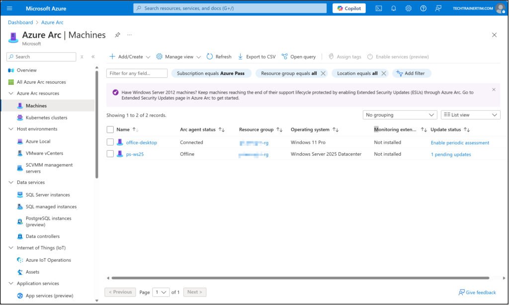Sort by Update status arrows
The image size is (509, 305).
click(x=467, y=129)
